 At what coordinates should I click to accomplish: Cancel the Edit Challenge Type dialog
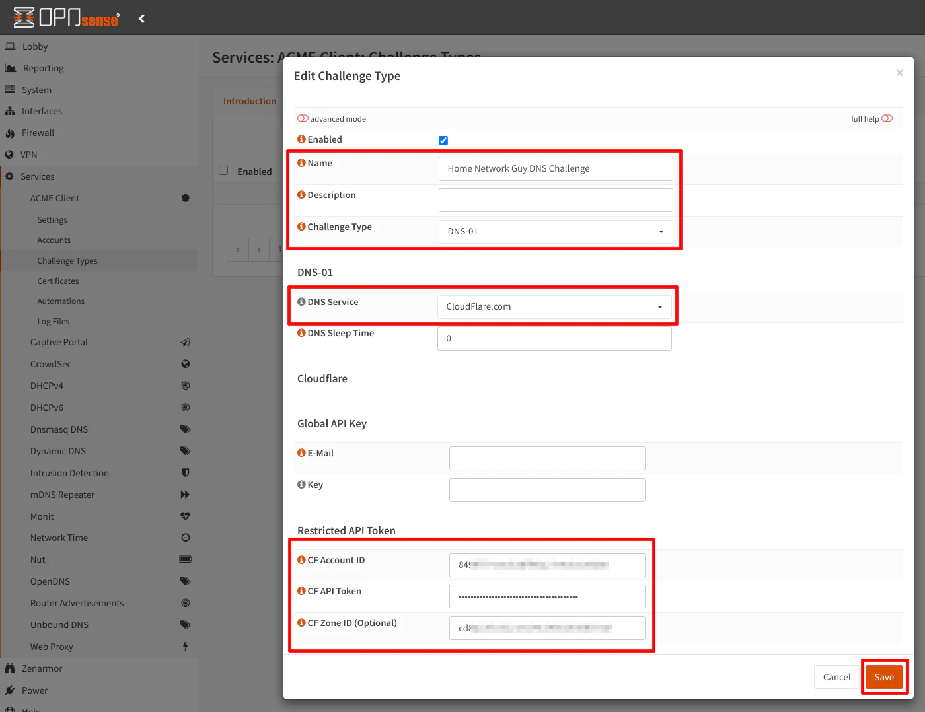(x=836, y=677)
